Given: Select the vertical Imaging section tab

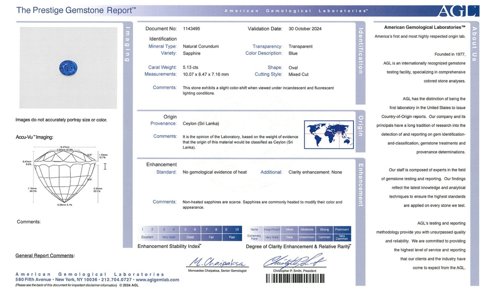Looking at the screenshot, I should (x=128, y=44).
